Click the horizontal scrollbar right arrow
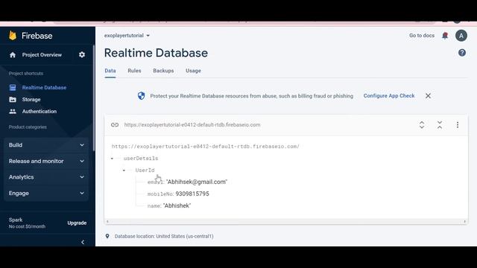This screenshot has width=477, height=268. [x=464, y=222]
